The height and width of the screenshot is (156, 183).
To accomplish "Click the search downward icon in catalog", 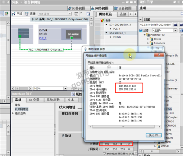I will (175, 25).
